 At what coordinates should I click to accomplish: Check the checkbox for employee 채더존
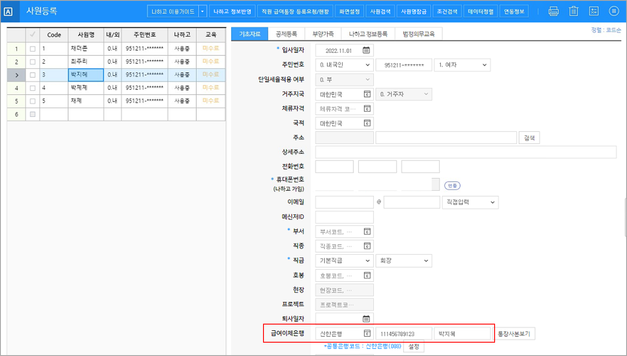pyautogui.click(x=32, y=49)
